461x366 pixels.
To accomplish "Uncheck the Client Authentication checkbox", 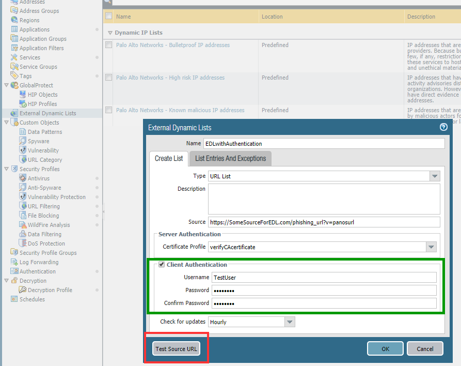I will click(x=162, y=265).
